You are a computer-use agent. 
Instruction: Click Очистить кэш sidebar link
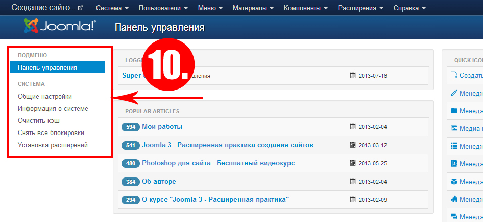pyautogui.click(x=42, y=120)
